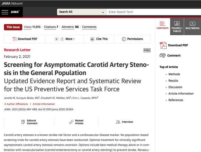Click the JAMA Network logo
Viewport: 201px width, 152px height.
tap(12, 3)
